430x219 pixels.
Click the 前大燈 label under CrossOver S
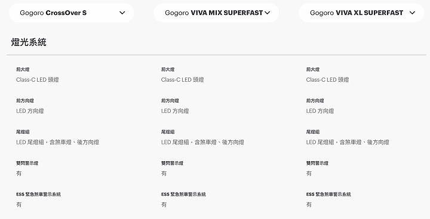(23, 70)
